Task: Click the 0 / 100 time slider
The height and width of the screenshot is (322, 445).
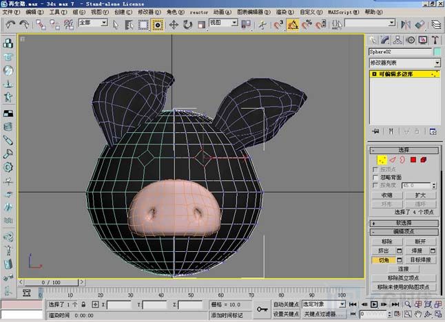Action: 51,282
